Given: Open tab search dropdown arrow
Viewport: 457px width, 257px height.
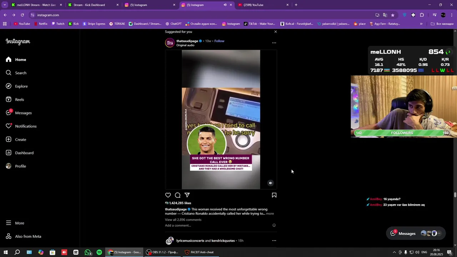Looking at the screenshot, I should [5, 5].
